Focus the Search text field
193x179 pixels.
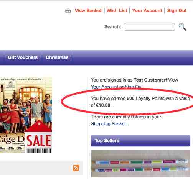(149, 27)
